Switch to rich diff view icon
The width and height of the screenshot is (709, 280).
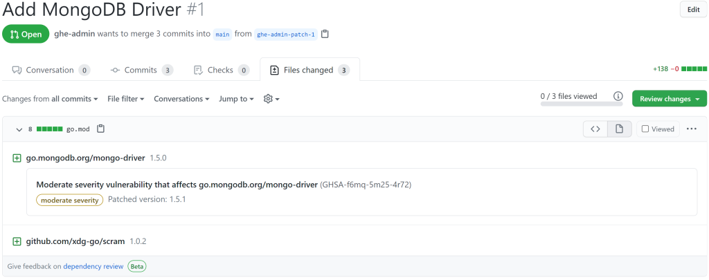619,129
